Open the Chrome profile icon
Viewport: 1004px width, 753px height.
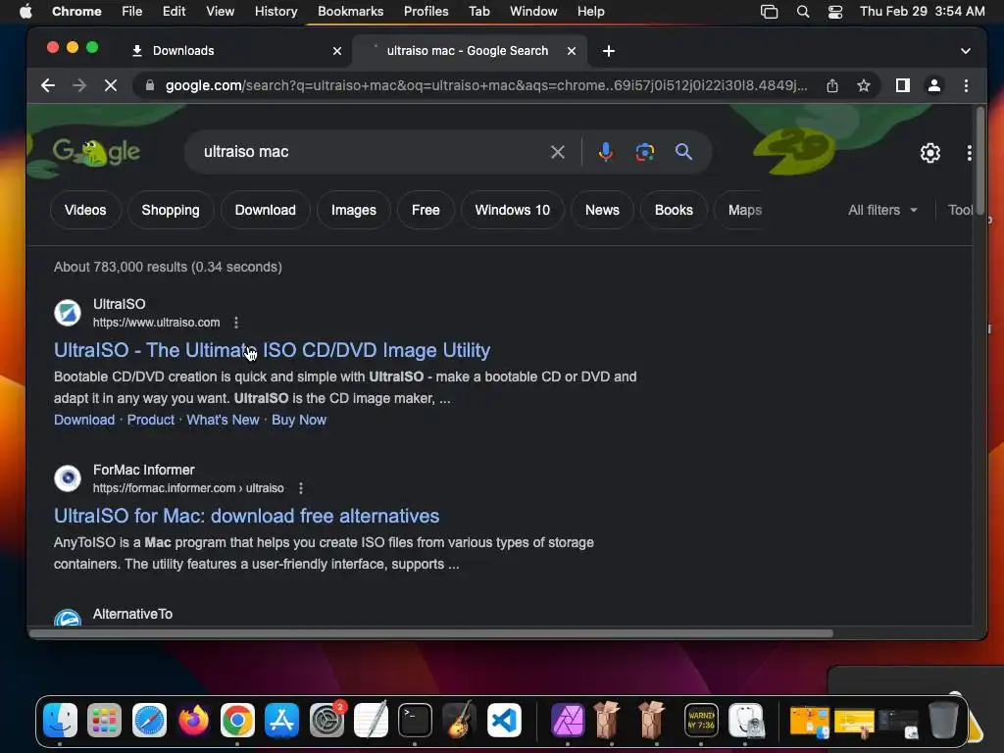point(934,85)
